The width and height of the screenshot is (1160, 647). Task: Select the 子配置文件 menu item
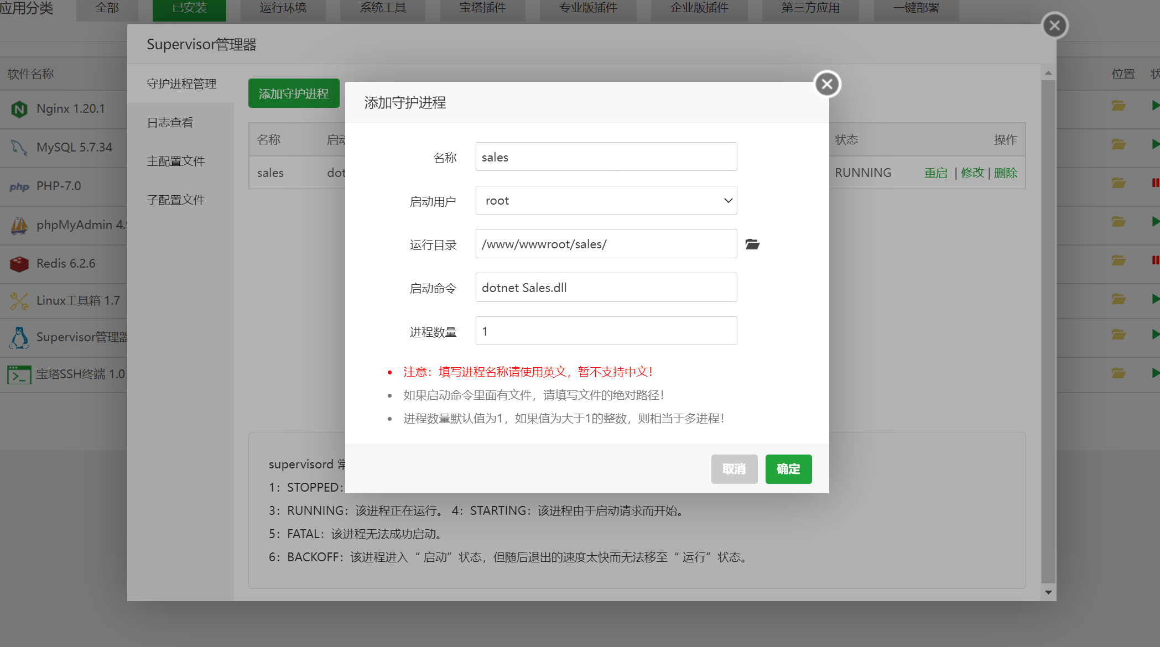point(176,200)
